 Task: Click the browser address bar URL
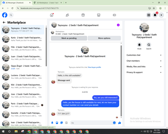click(x=39, y=8)
